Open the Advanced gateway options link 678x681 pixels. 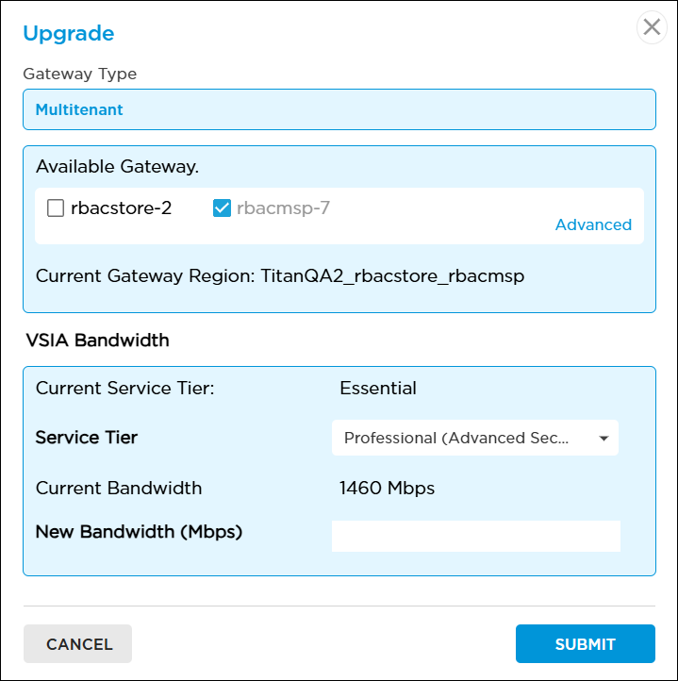[x=593, y=224]
